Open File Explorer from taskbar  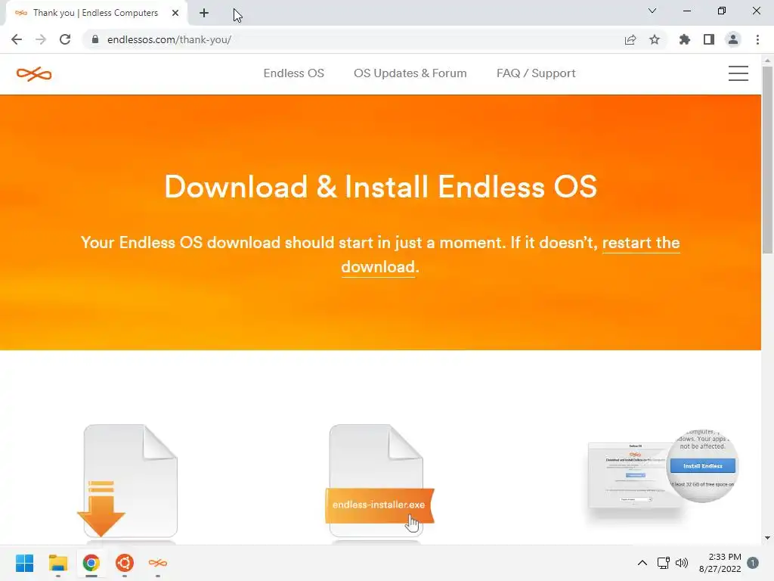(57, 563)
